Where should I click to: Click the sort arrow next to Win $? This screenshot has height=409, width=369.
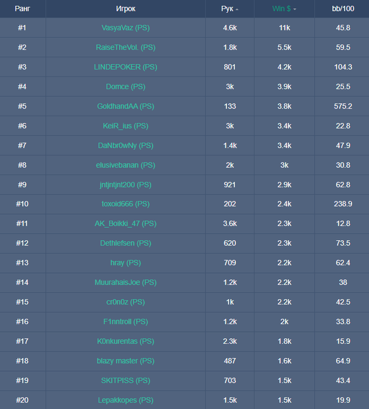click(x=295, y=9)
